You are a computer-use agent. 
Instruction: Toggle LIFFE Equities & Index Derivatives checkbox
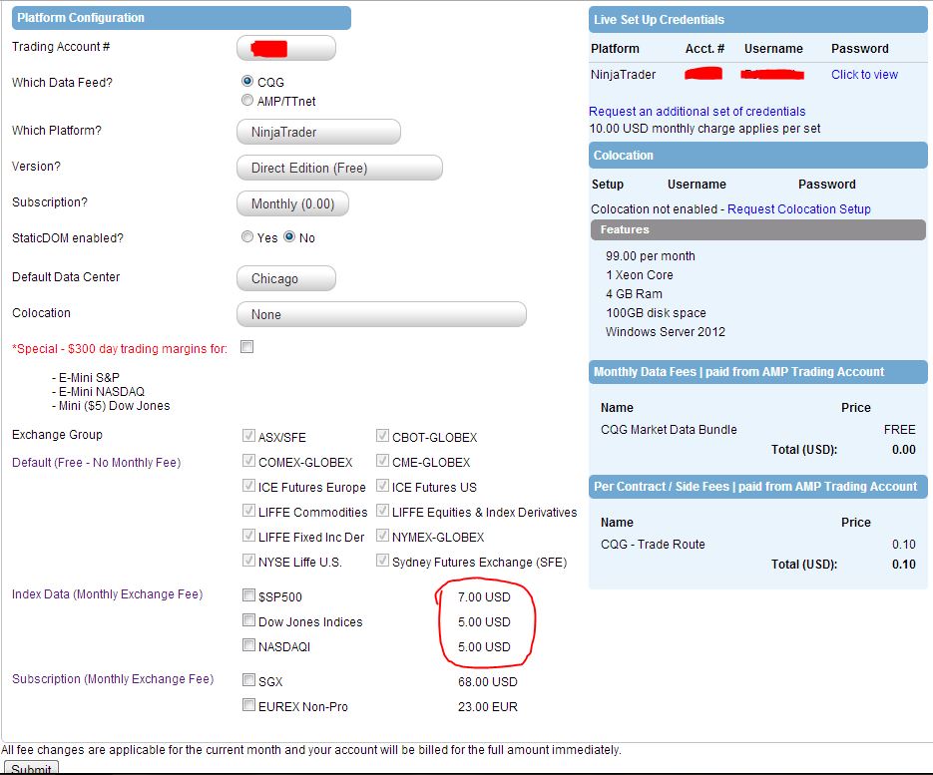[x=382, y=511]
